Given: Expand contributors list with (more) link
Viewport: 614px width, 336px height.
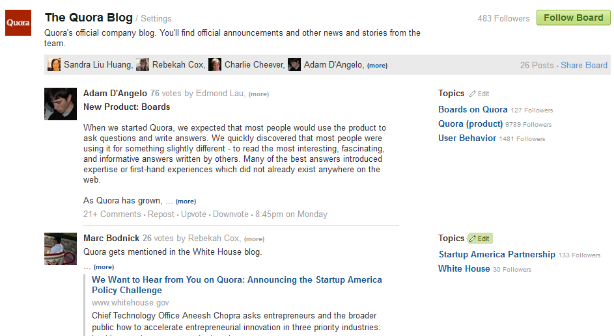Looking at the screenshot, I should point(377,66).
